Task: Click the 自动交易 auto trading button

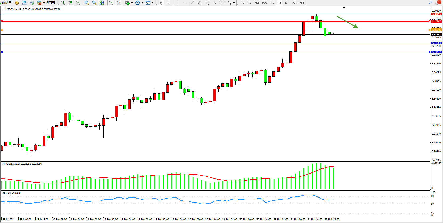Action: [x=46, y=2]
